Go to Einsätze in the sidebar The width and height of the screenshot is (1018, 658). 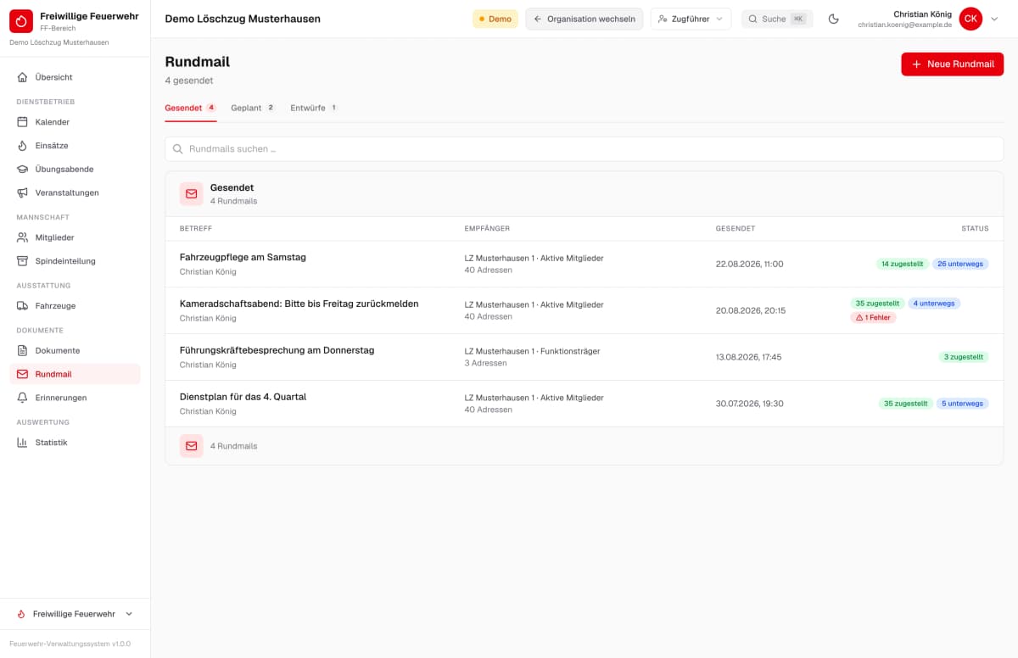75,146
